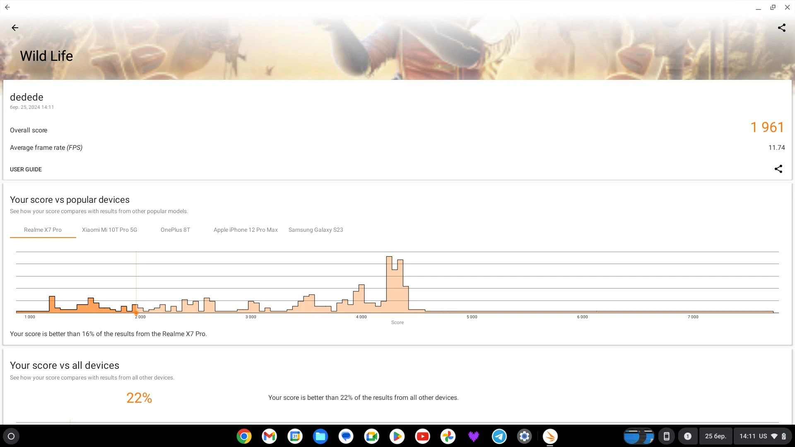Click 'Your score vs popular devices' heading

(70, 200)
